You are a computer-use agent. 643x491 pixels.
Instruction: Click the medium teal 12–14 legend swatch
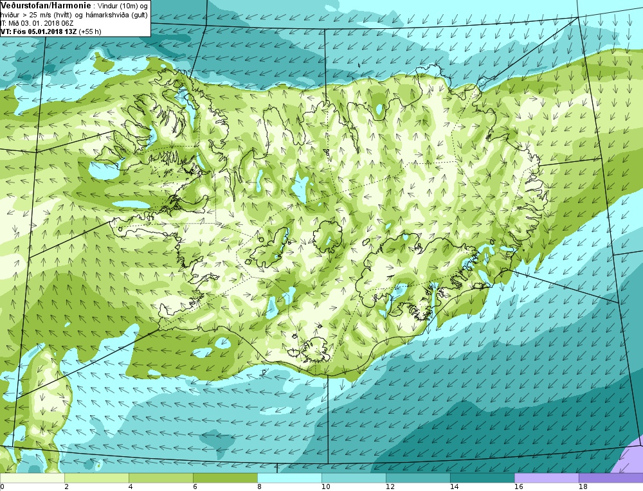coord(419,478)
